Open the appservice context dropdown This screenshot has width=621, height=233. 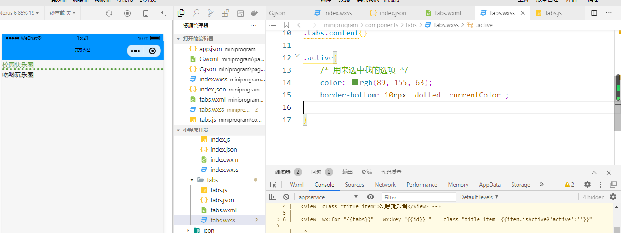click(328, 197)
